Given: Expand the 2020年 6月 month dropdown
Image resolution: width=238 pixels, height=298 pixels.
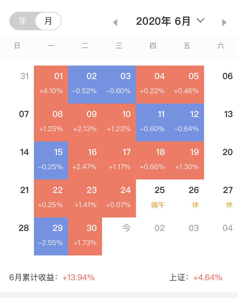Looking at the screenshot, I should tap(163, 21).
